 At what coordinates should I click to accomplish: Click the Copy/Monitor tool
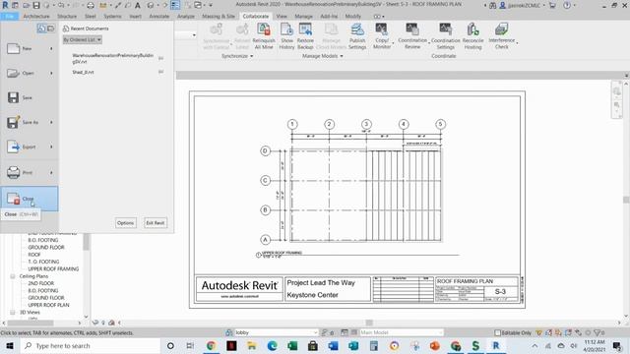pos(382,36)
